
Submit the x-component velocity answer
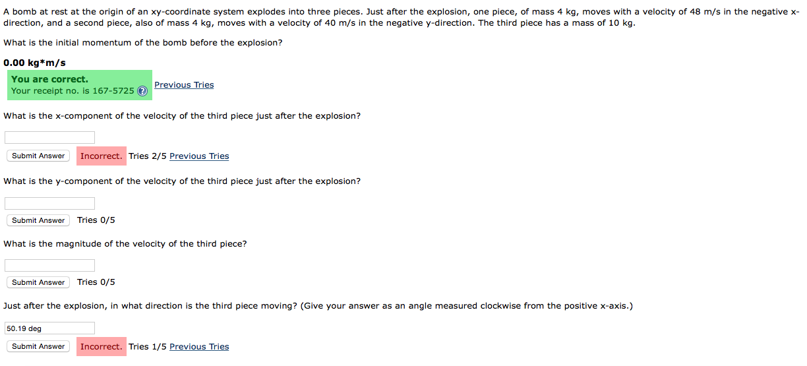pyautogui.click(x=38, y=156)
